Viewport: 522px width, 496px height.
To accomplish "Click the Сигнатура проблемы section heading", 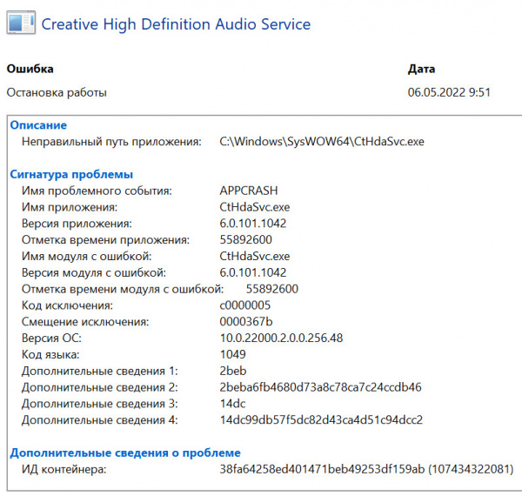I will (71, 174).
